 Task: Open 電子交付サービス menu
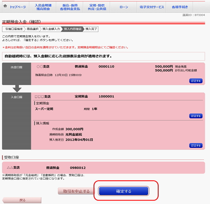click(x=152, y=7)
